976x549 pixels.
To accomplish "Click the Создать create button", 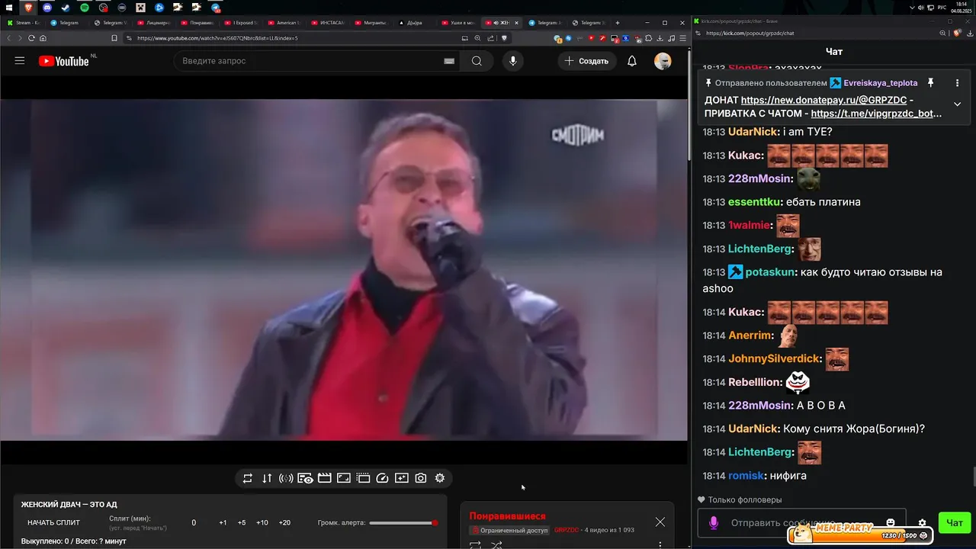I will point(586,61).
